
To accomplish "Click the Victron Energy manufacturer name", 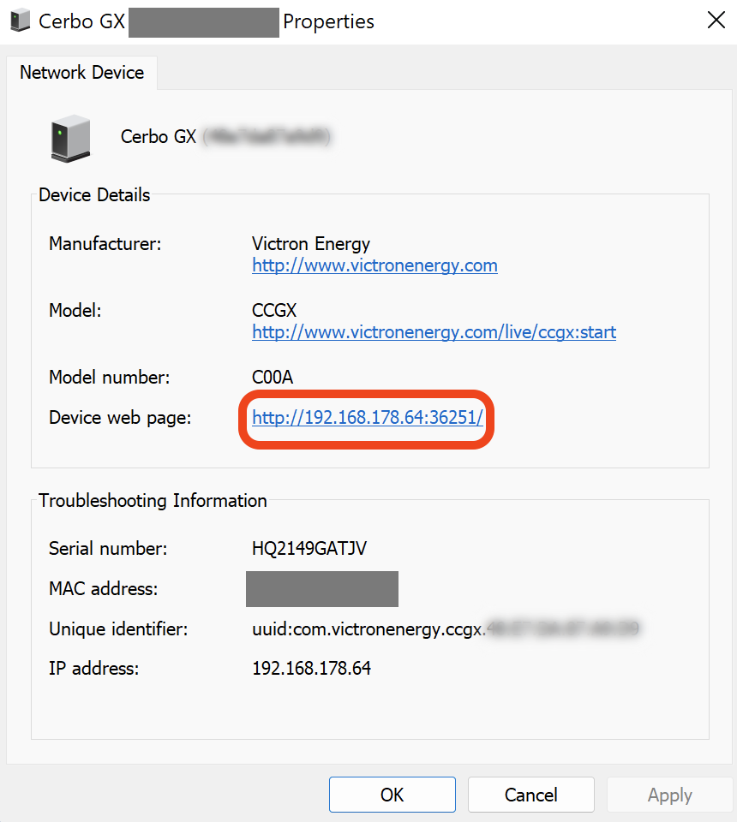I will click(311, 244).
